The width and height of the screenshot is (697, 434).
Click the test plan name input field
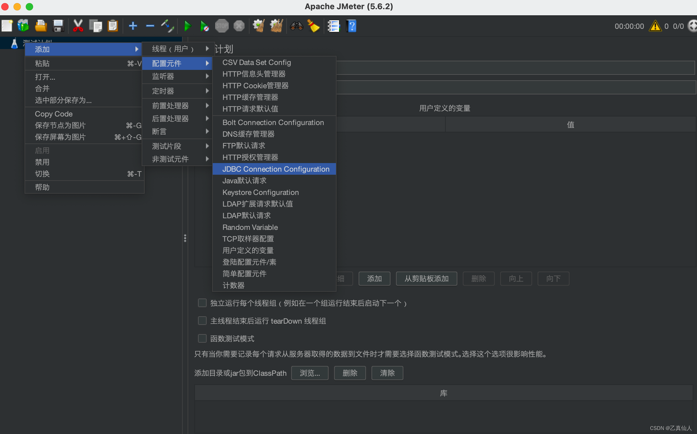tap(515, 68)
